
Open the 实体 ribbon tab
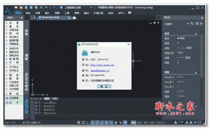click(x=28, y=13)
